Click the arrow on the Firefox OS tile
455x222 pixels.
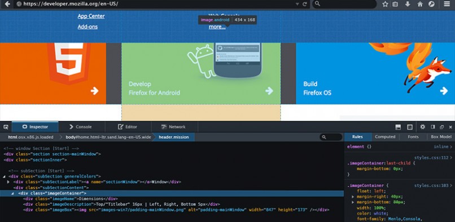[444, 91]
